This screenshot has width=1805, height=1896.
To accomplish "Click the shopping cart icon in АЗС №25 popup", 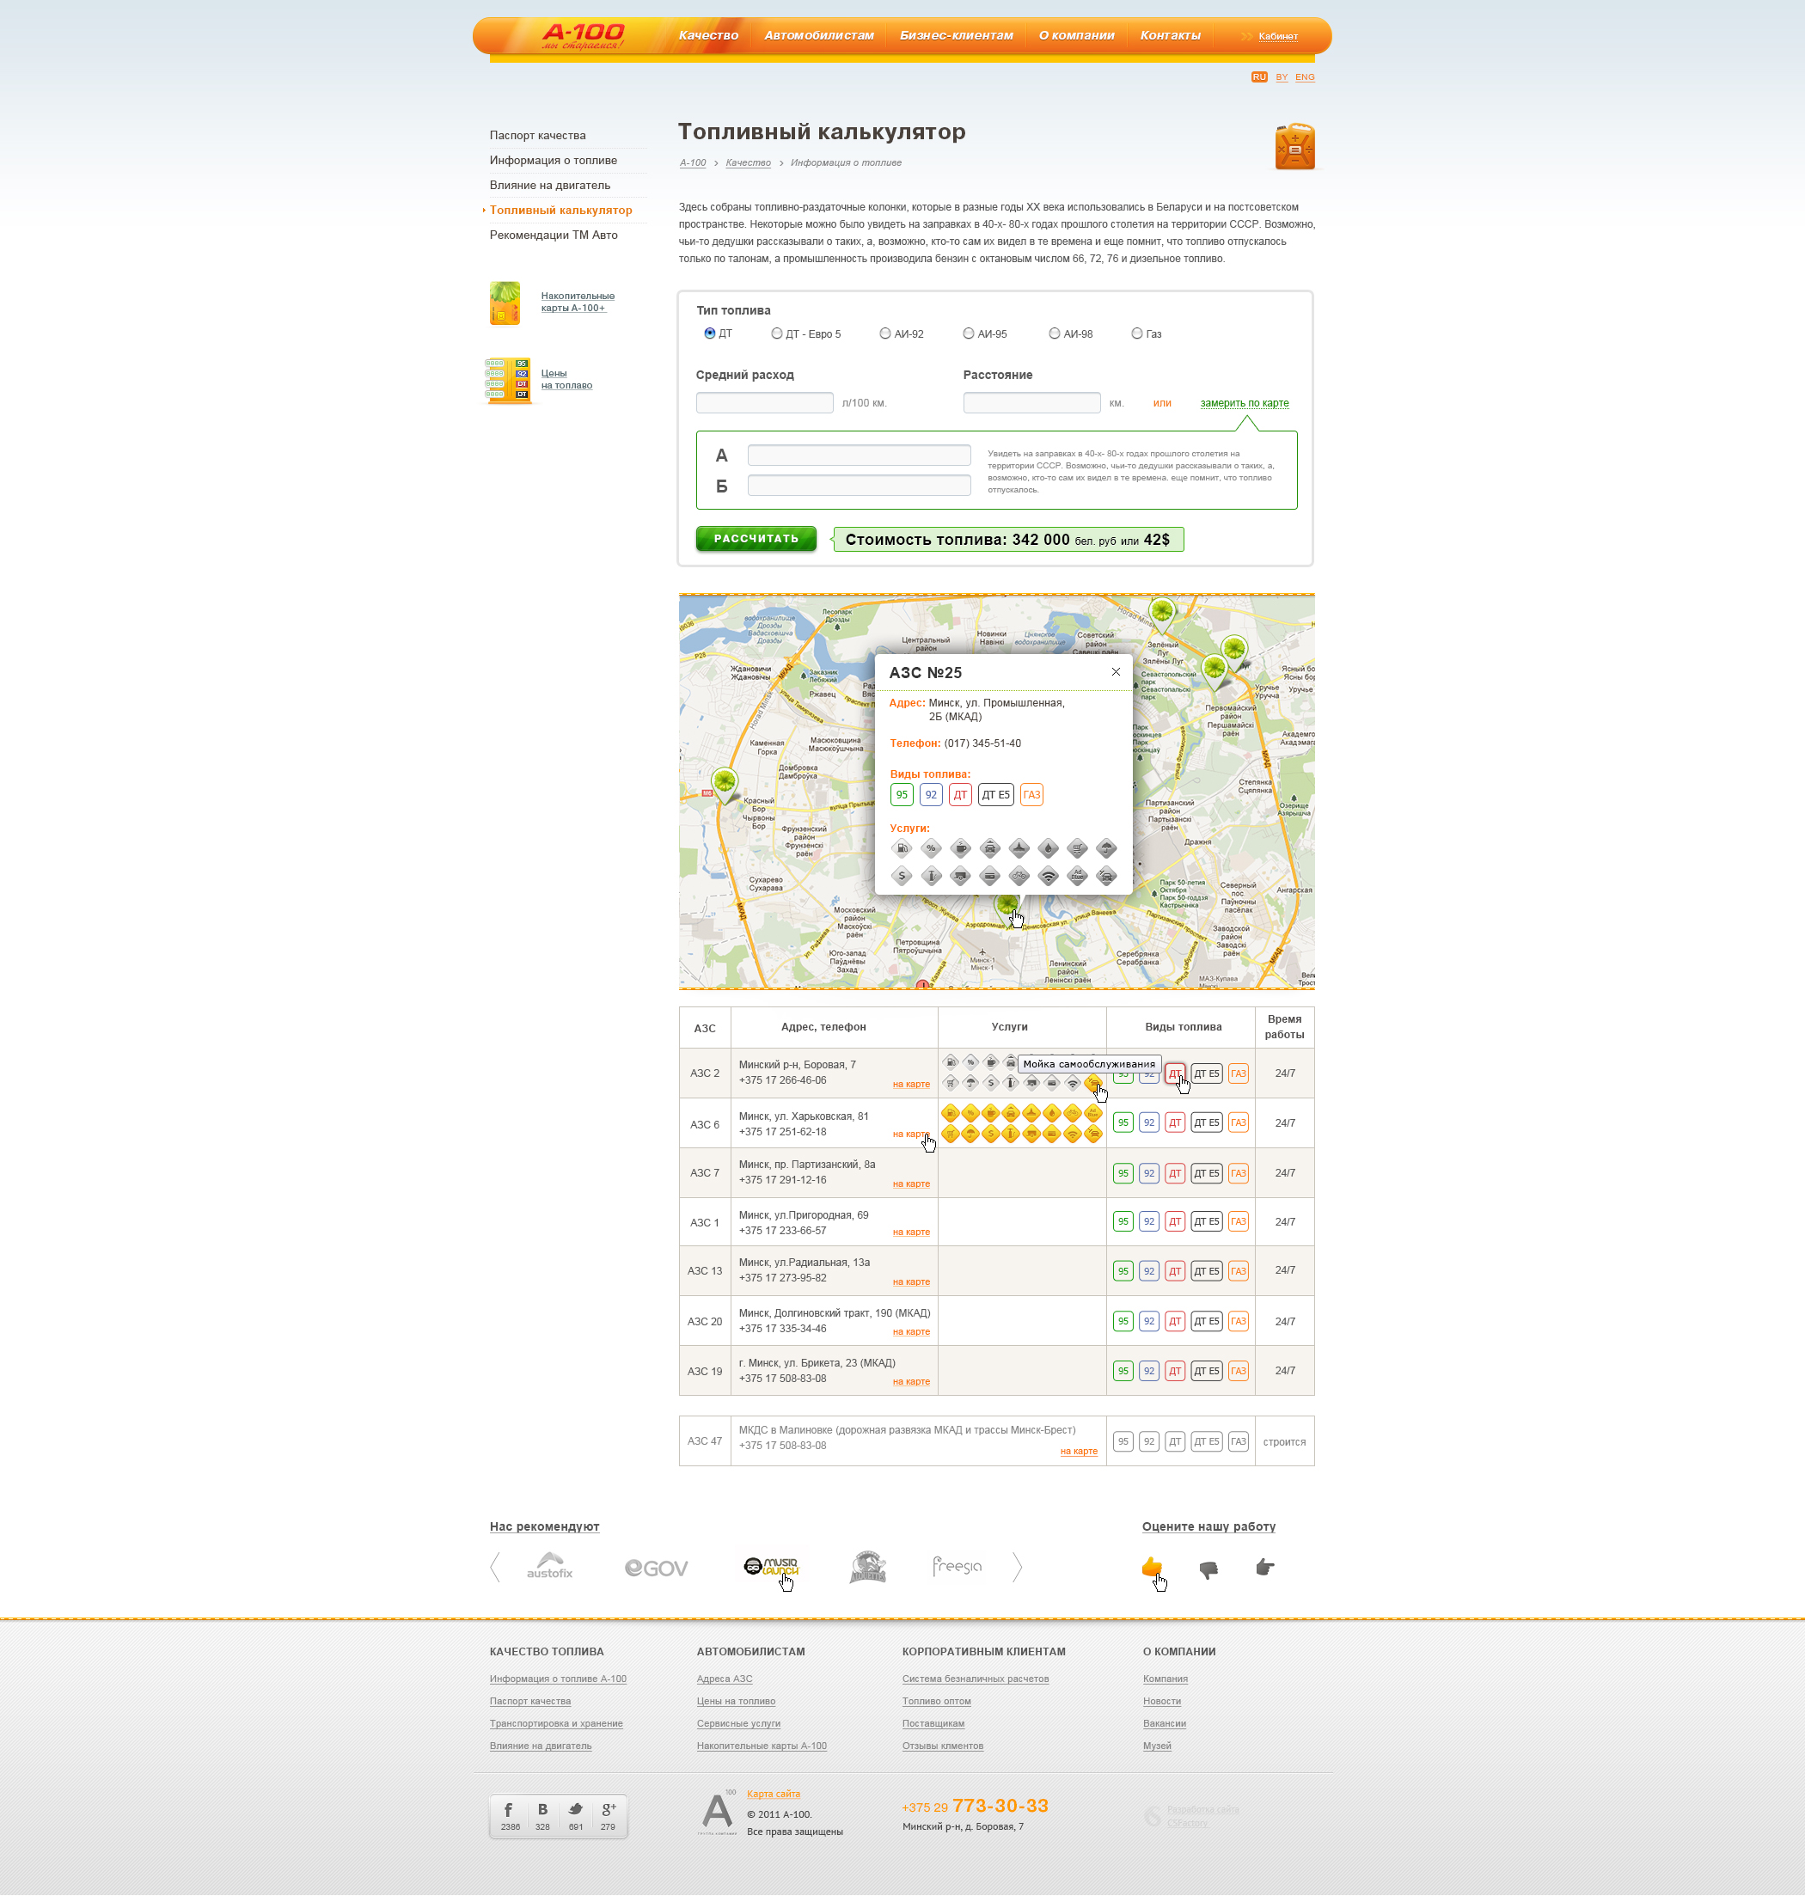I will click(x=1078, y=848).
